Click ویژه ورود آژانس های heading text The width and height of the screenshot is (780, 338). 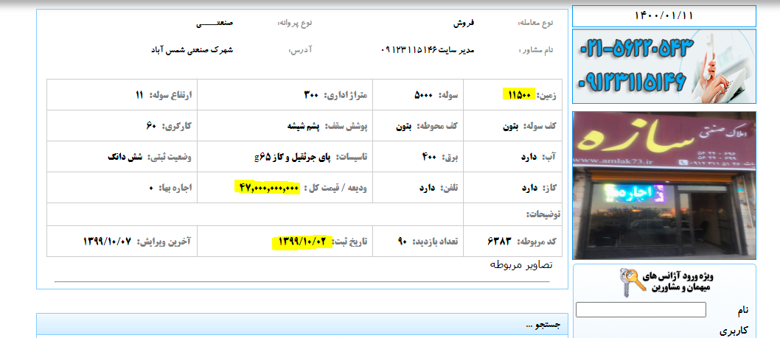(x=678, y=276)
